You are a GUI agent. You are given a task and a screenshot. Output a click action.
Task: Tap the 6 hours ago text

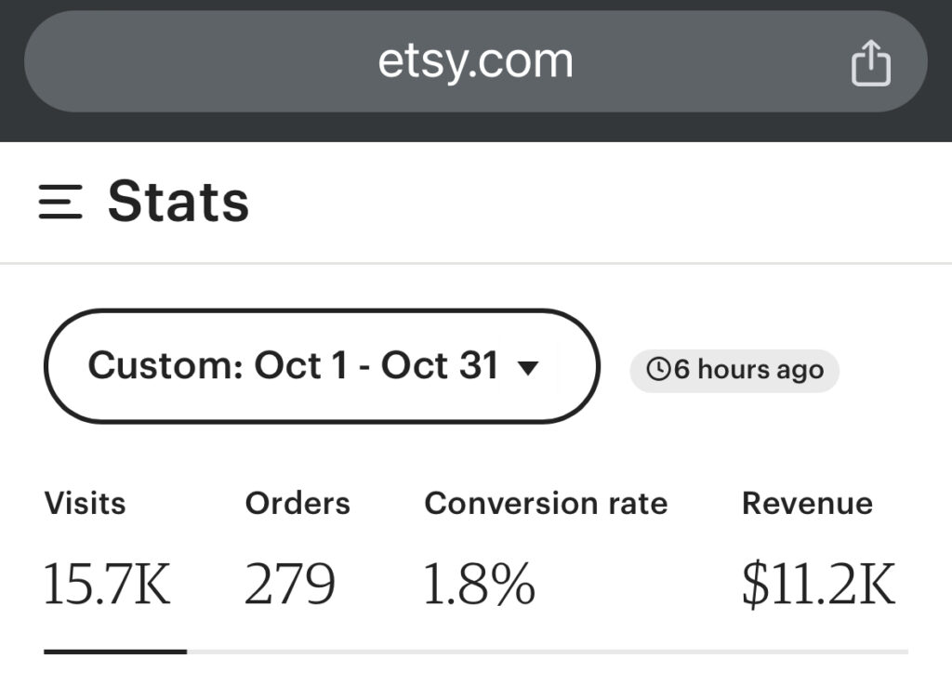[749, 370]
